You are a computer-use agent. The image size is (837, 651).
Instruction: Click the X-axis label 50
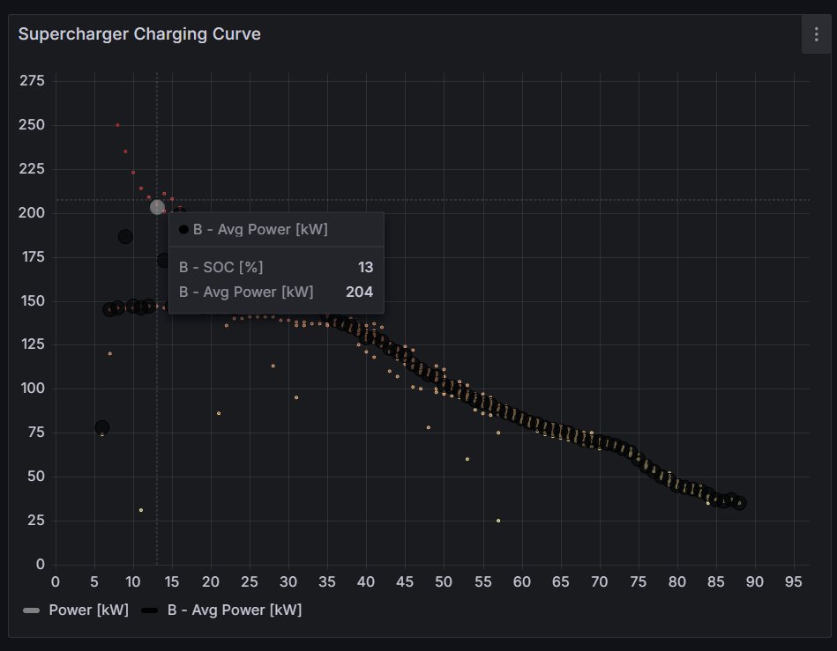point(444,581)
